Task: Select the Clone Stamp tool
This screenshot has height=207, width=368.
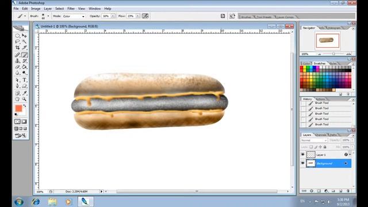Action: coord(17,61)
